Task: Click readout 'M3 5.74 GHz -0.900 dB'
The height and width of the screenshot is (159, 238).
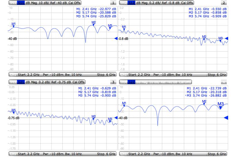Action: coord(97,96)
